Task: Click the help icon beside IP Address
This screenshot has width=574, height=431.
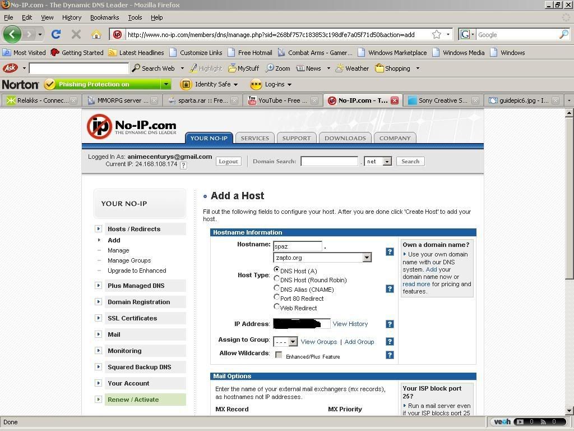Action: (390, 324)
